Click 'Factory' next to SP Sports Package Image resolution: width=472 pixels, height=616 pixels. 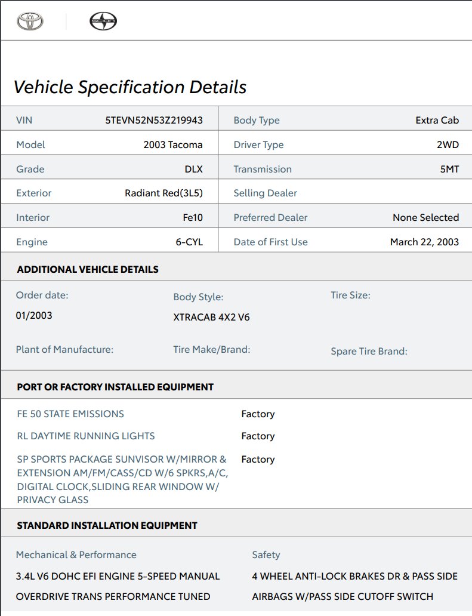coord(258,459)
